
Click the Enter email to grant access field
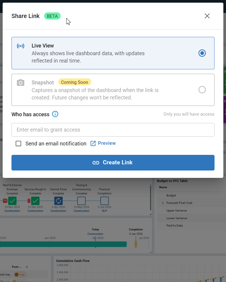[113, 130]
